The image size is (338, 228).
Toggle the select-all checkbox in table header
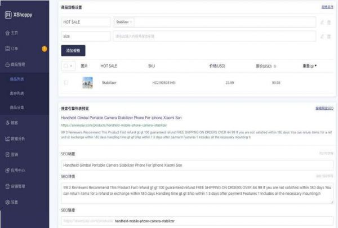click(66, 66)
